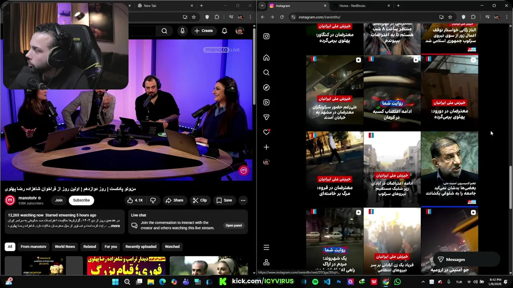Bookmark the Instagram page star
Screen dimensions: 513x288
click(450, 17)
